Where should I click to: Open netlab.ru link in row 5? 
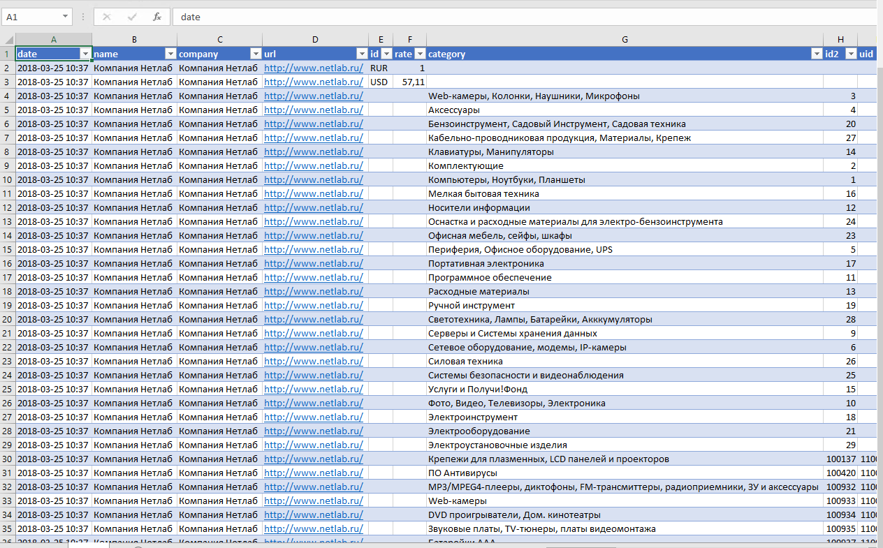(314, 110)
